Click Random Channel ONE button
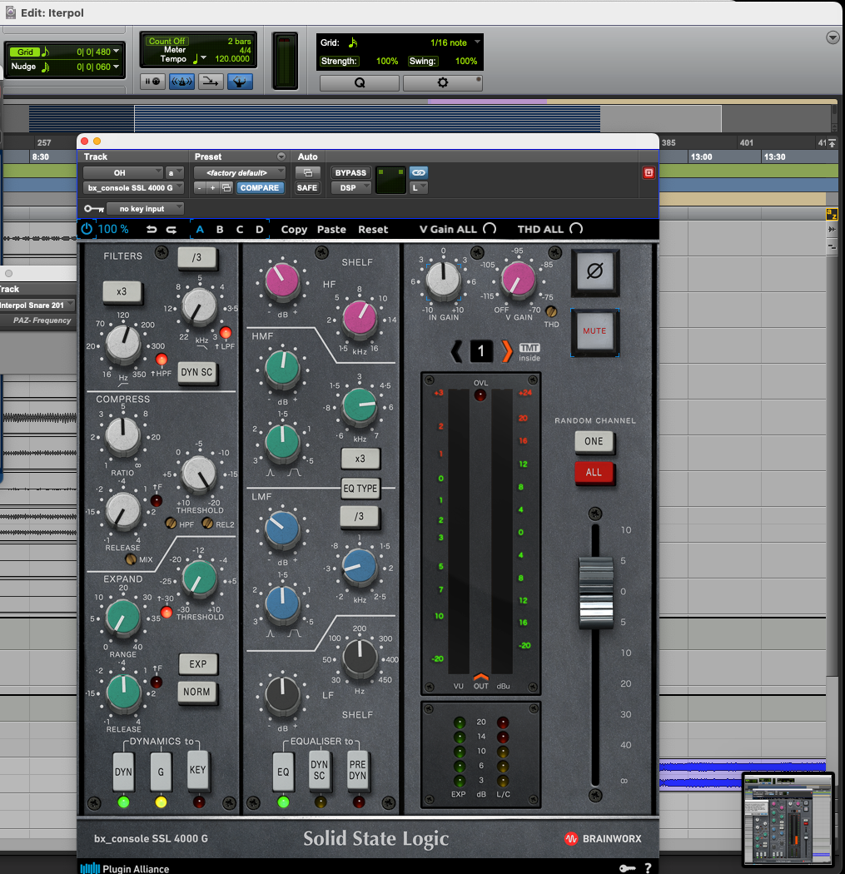This screenshot has height=874, width=845. tap(594, 441)
